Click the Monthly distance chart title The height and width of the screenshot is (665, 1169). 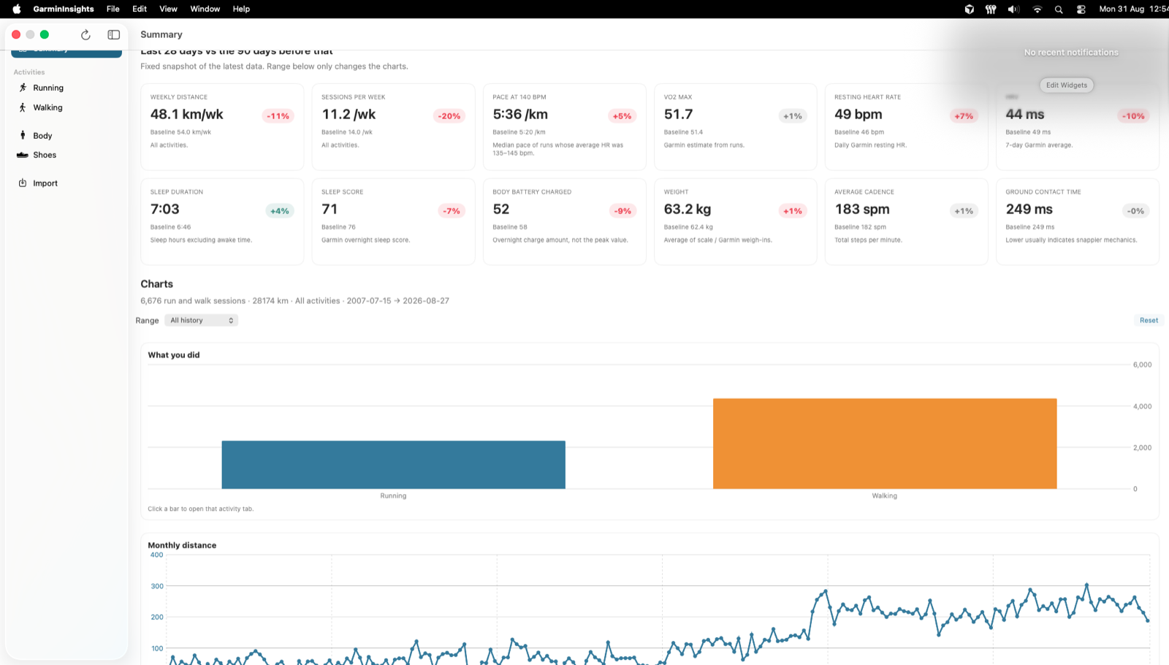click(182, 545)
